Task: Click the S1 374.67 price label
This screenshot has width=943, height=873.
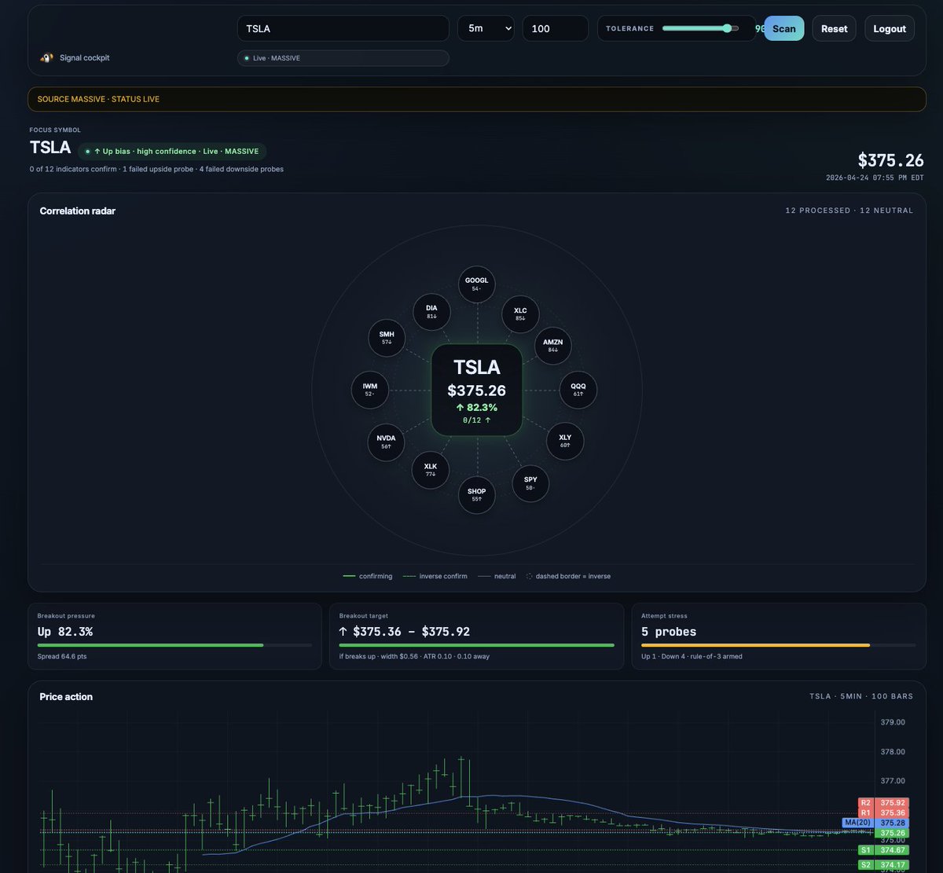Action: click(x=882, y=850)
